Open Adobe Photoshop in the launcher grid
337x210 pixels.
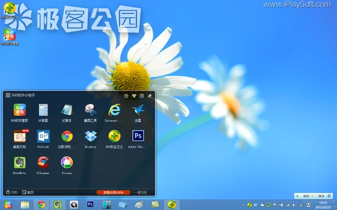(x=138, y=137)
